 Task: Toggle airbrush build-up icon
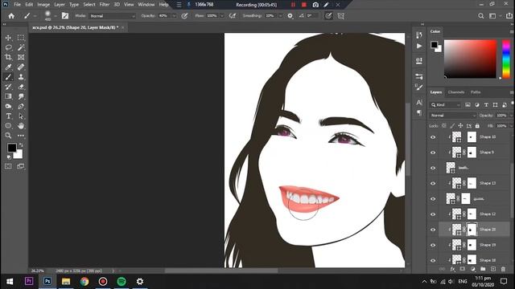click(233, 16)
